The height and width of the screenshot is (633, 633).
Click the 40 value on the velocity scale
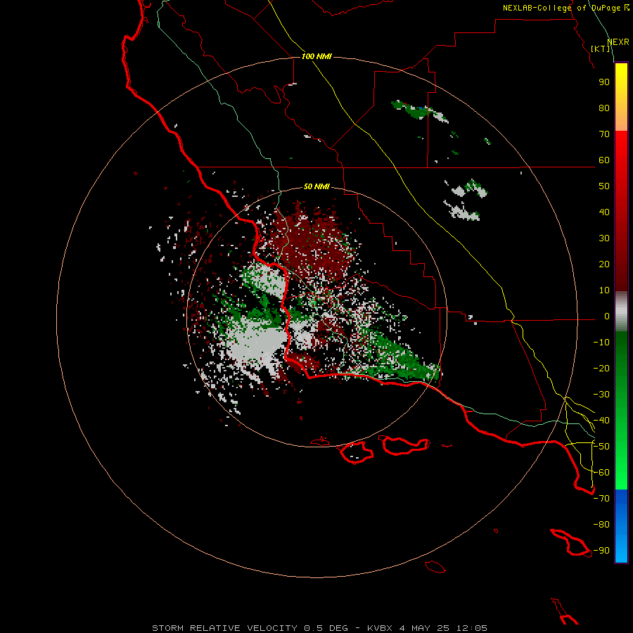pos(604,212)
